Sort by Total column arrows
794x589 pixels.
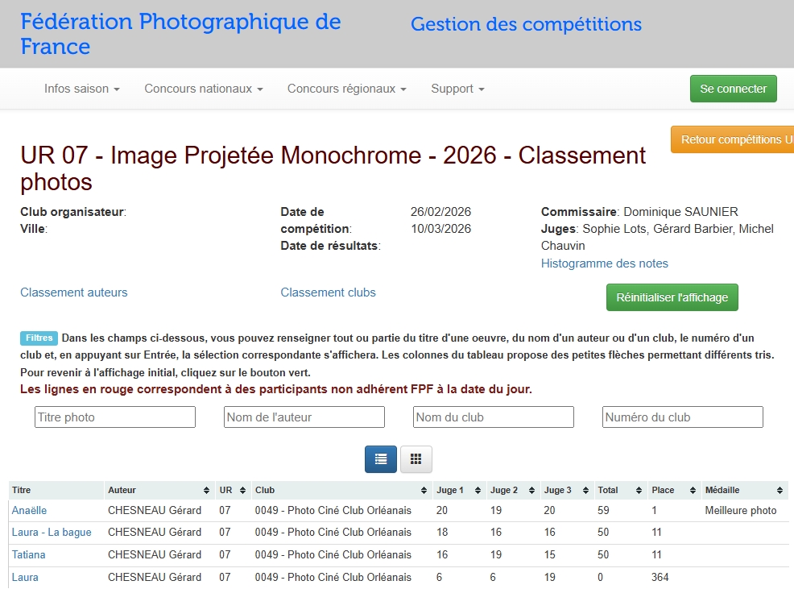point(639,490)
